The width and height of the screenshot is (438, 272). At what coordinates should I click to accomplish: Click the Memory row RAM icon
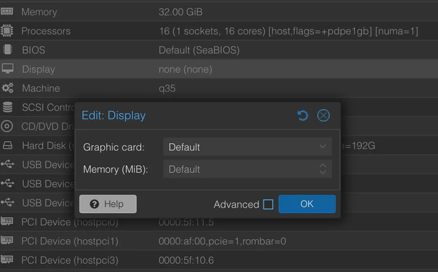[x=7, y=12]
